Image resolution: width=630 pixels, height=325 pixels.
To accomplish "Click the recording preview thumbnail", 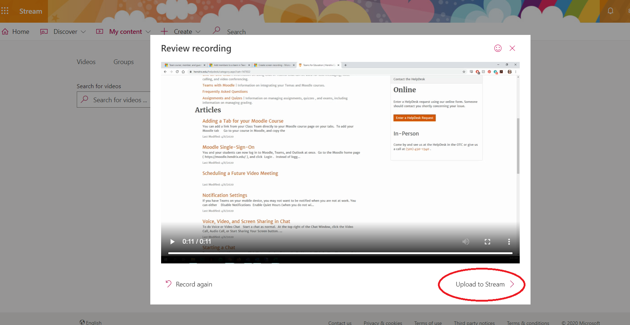I will tap(340, 163).
